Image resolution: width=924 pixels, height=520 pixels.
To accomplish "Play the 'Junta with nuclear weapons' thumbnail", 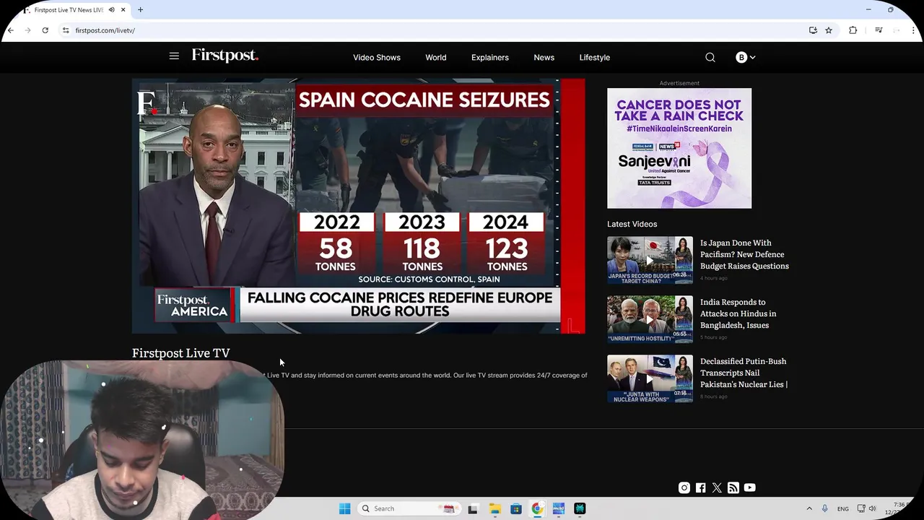I will [x=650, y=378].
